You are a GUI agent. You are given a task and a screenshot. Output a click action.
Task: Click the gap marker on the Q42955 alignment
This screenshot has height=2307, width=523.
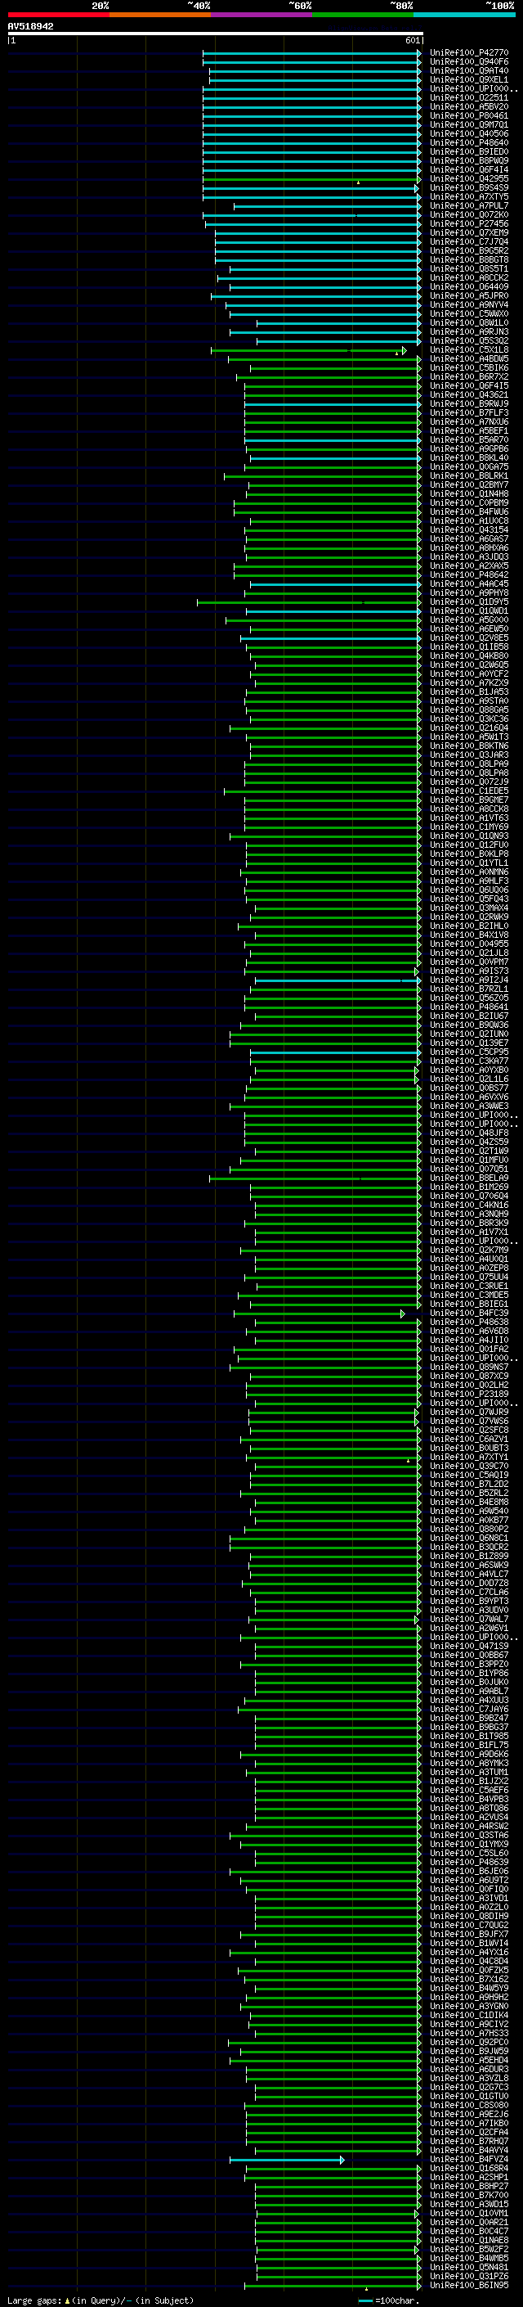tap(359, 182)
